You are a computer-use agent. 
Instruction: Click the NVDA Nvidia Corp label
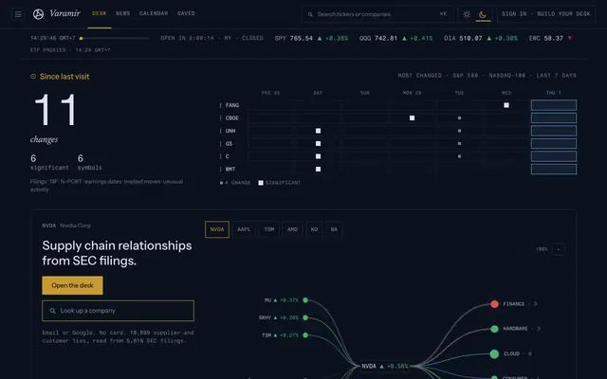click(66, 226)
